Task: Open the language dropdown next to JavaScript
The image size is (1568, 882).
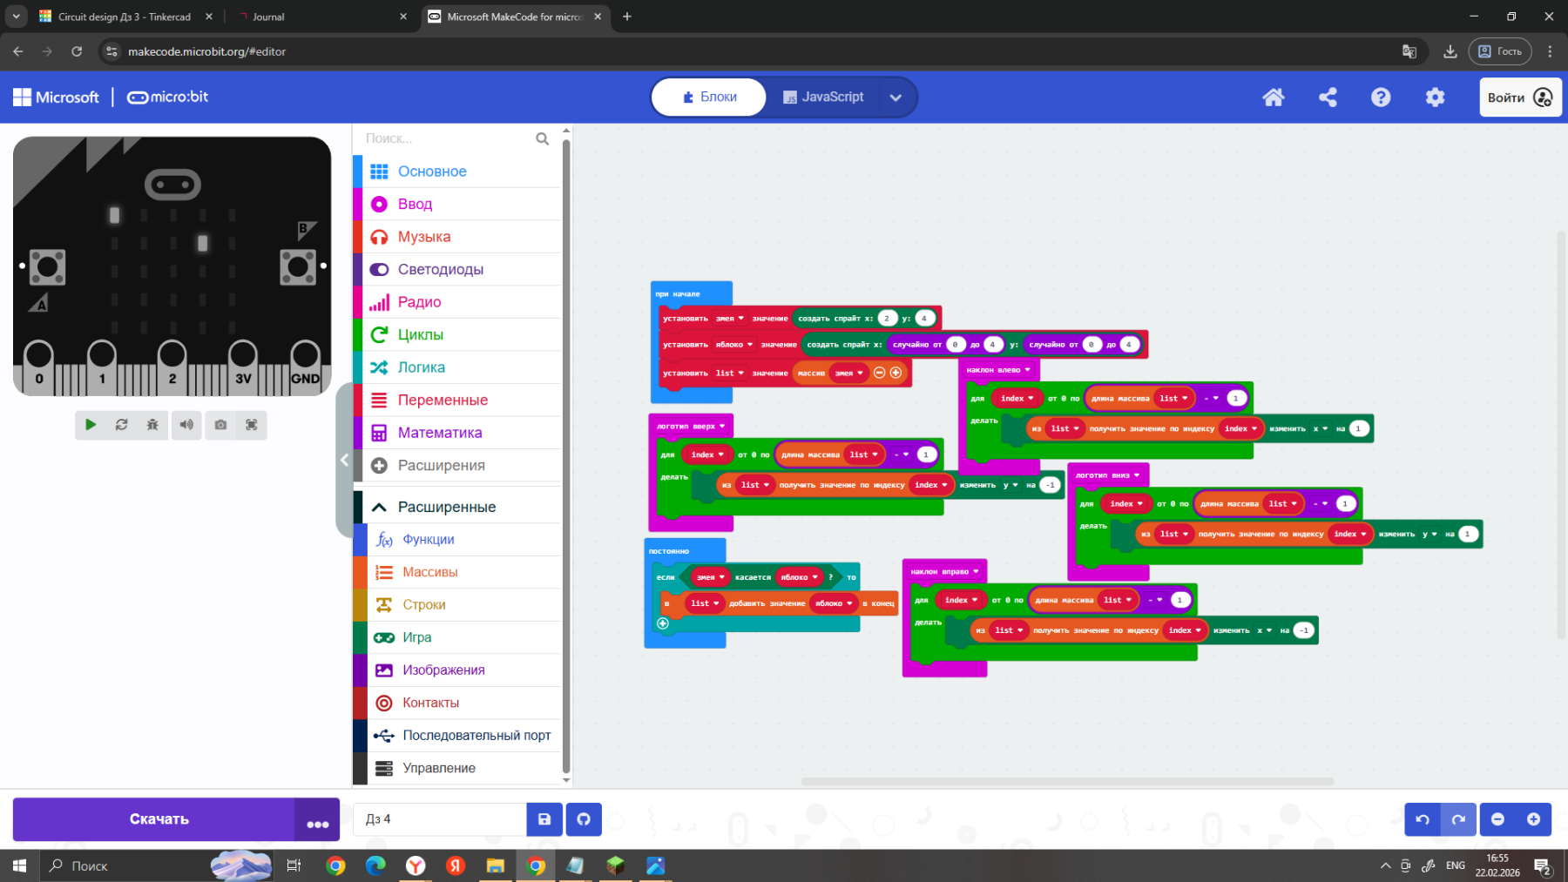Action: click(x=896, y=98)
